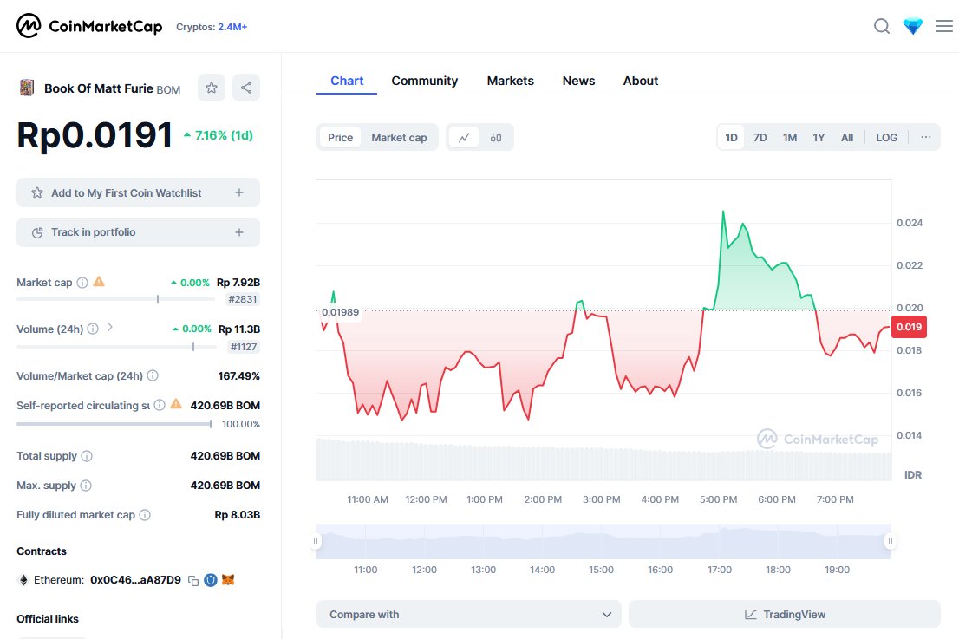
Task: Open the Markets tab
Action: pyautogui.click(x=510, y=81)
